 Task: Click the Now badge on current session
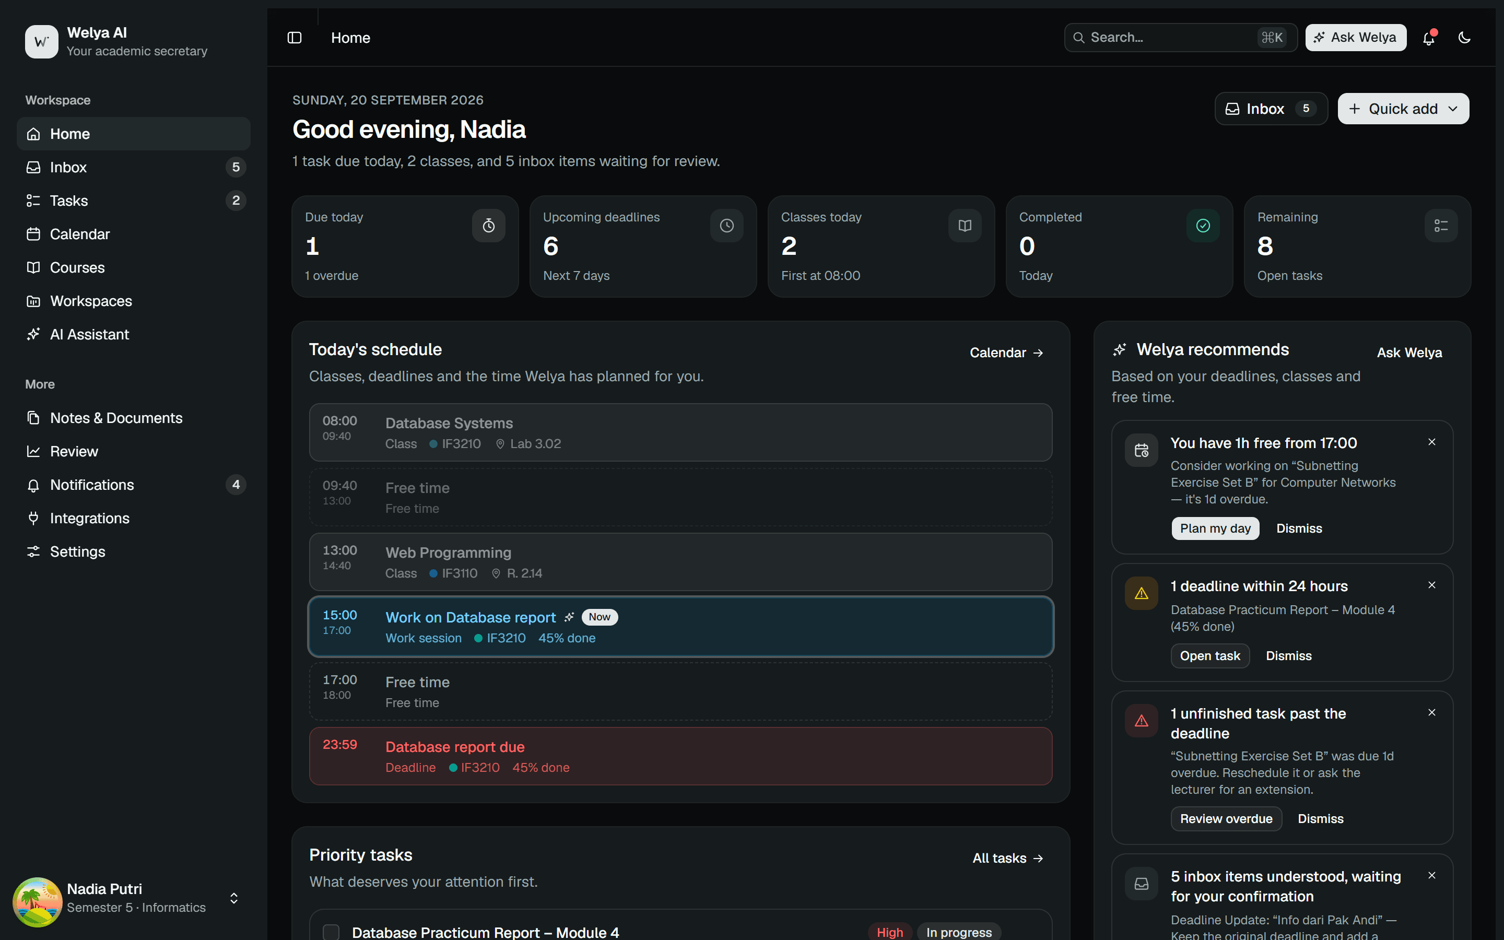[599, 617]
